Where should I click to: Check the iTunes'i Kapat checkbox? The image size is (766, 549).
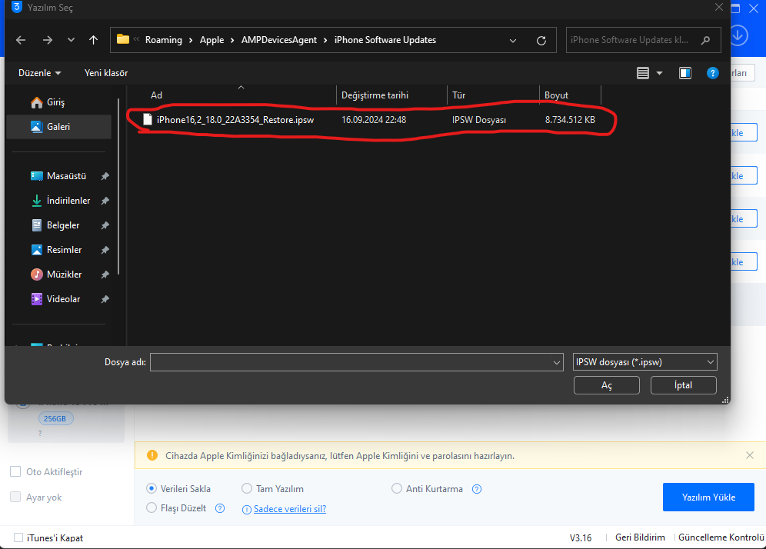point(18,537)
